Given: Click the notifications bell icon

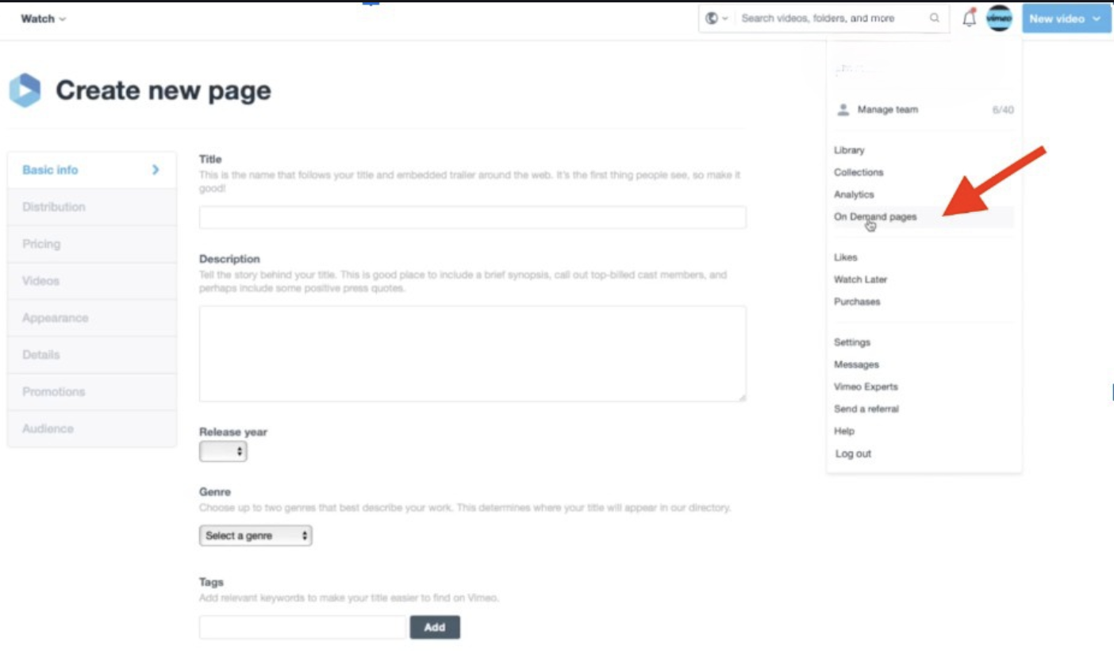Looking at the screenshot, I should pos(969,19).
